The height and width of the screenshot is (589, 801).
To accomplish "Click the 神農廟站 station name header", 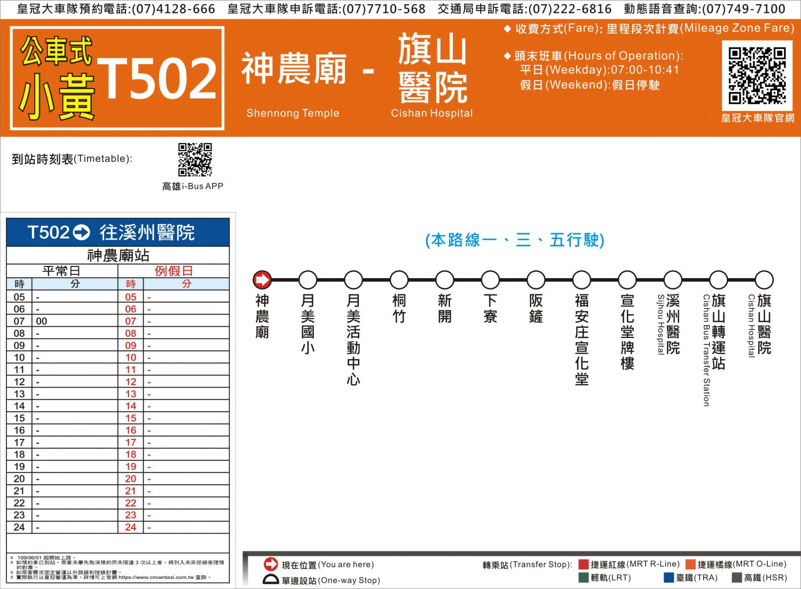I will [x=118, y=255].
